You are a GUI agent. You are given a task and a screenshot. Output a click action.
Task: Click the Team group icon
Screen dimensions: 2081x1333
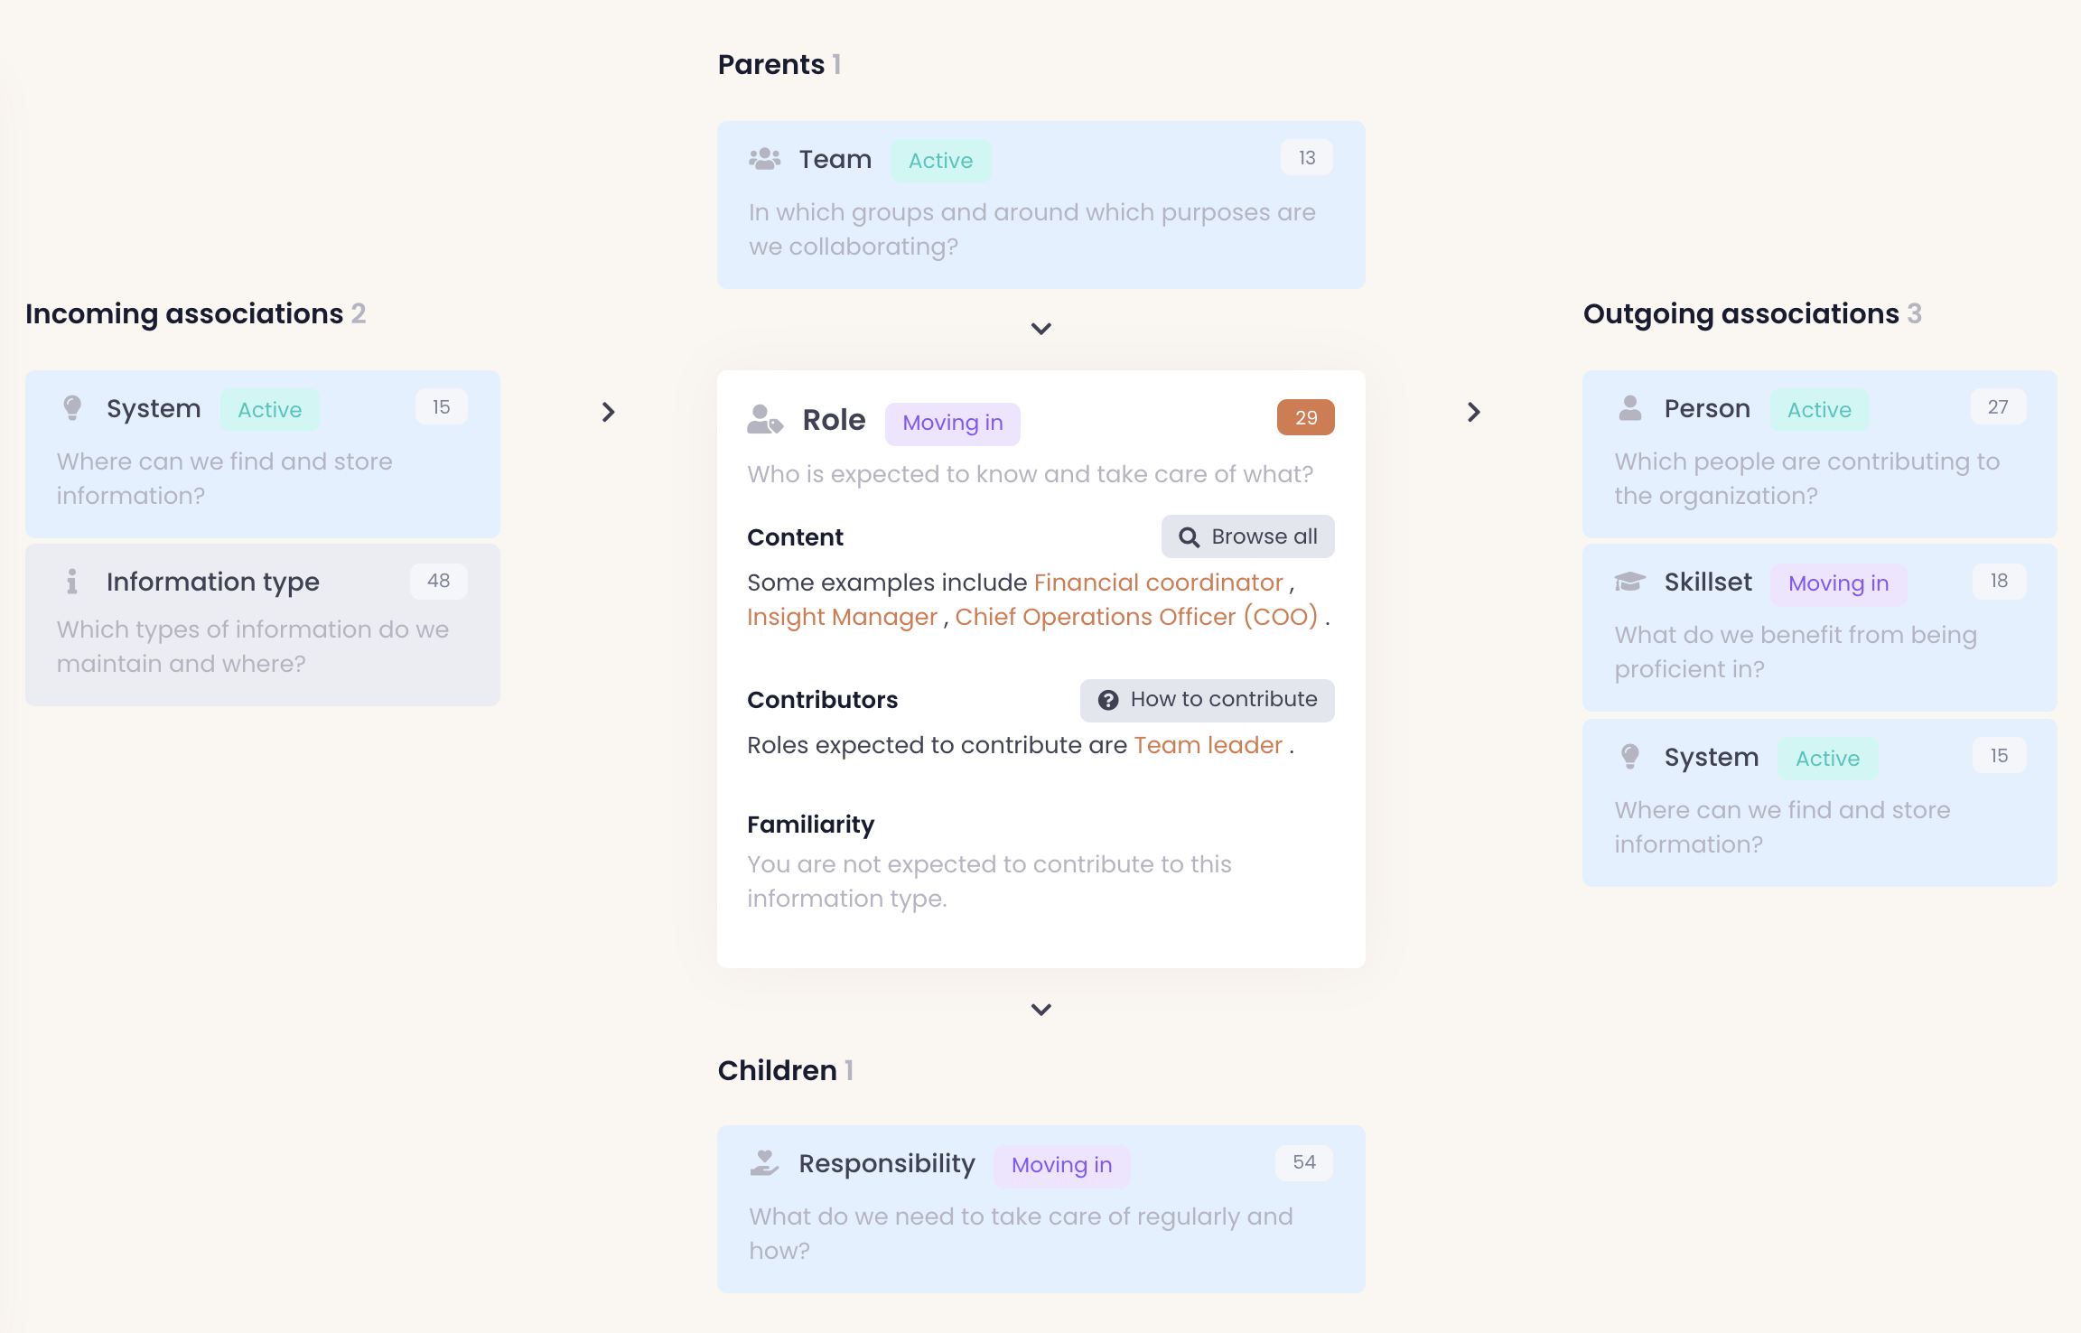pyautogui.click(x=764, y=159)
